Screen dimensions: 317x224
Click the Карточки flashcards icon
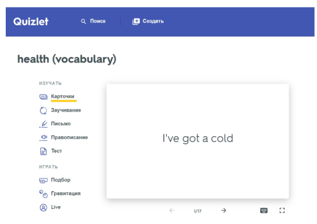pyautogui.click(x=43, y=96)
